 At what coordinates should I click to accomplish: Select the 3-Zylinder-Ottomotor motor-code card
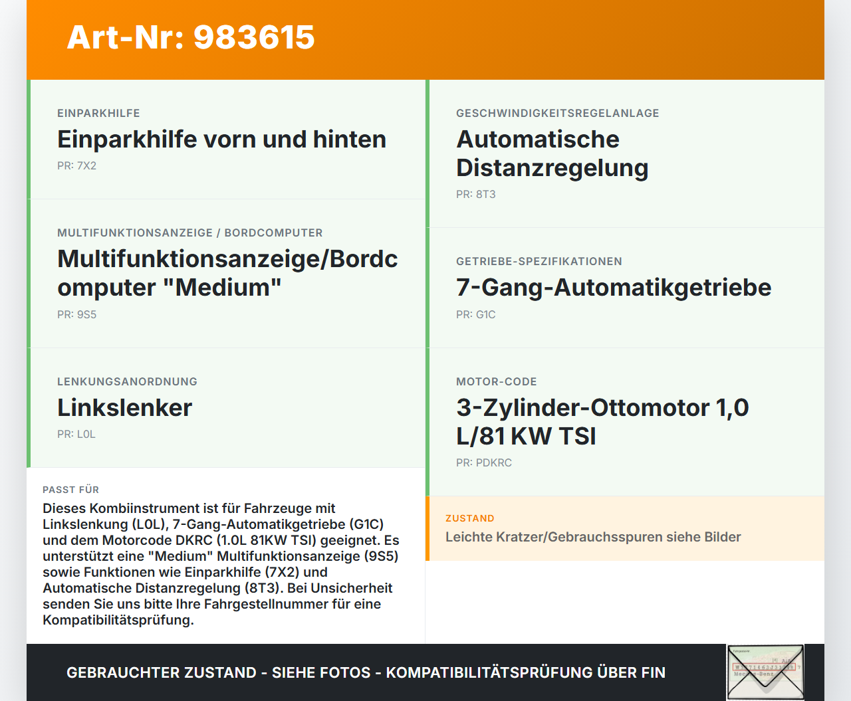(602, 421)
